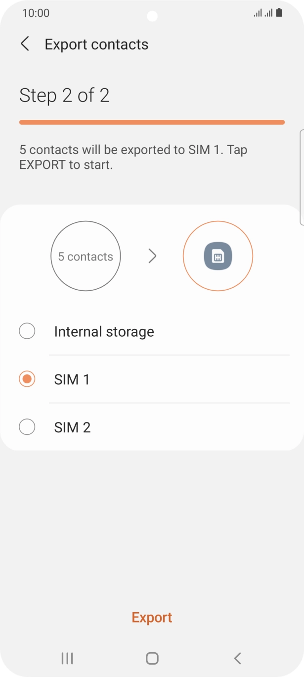
Task: Select the Internal storage radio button
Action: [x=27, y=331]
